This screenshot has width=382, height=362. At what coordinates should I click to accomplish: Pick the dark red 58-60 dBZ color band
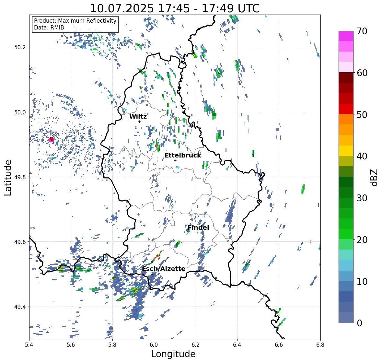[x=346, y=78]
